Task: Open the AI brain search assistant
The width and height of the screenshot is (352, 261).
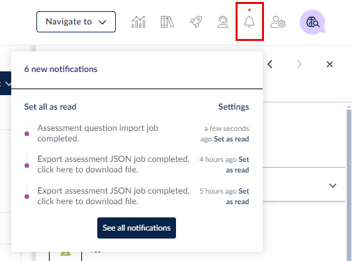Action: pyautogui.click(x=312, y=22)
